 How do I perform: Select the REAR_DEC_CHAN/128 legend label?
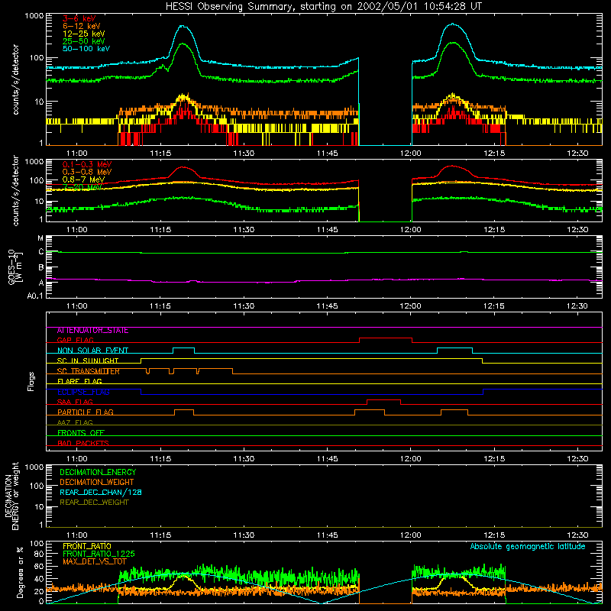coord(101,493)
